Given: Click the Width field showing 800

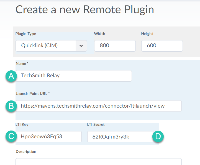Looking at the screenshot, I should click(115, 46).
